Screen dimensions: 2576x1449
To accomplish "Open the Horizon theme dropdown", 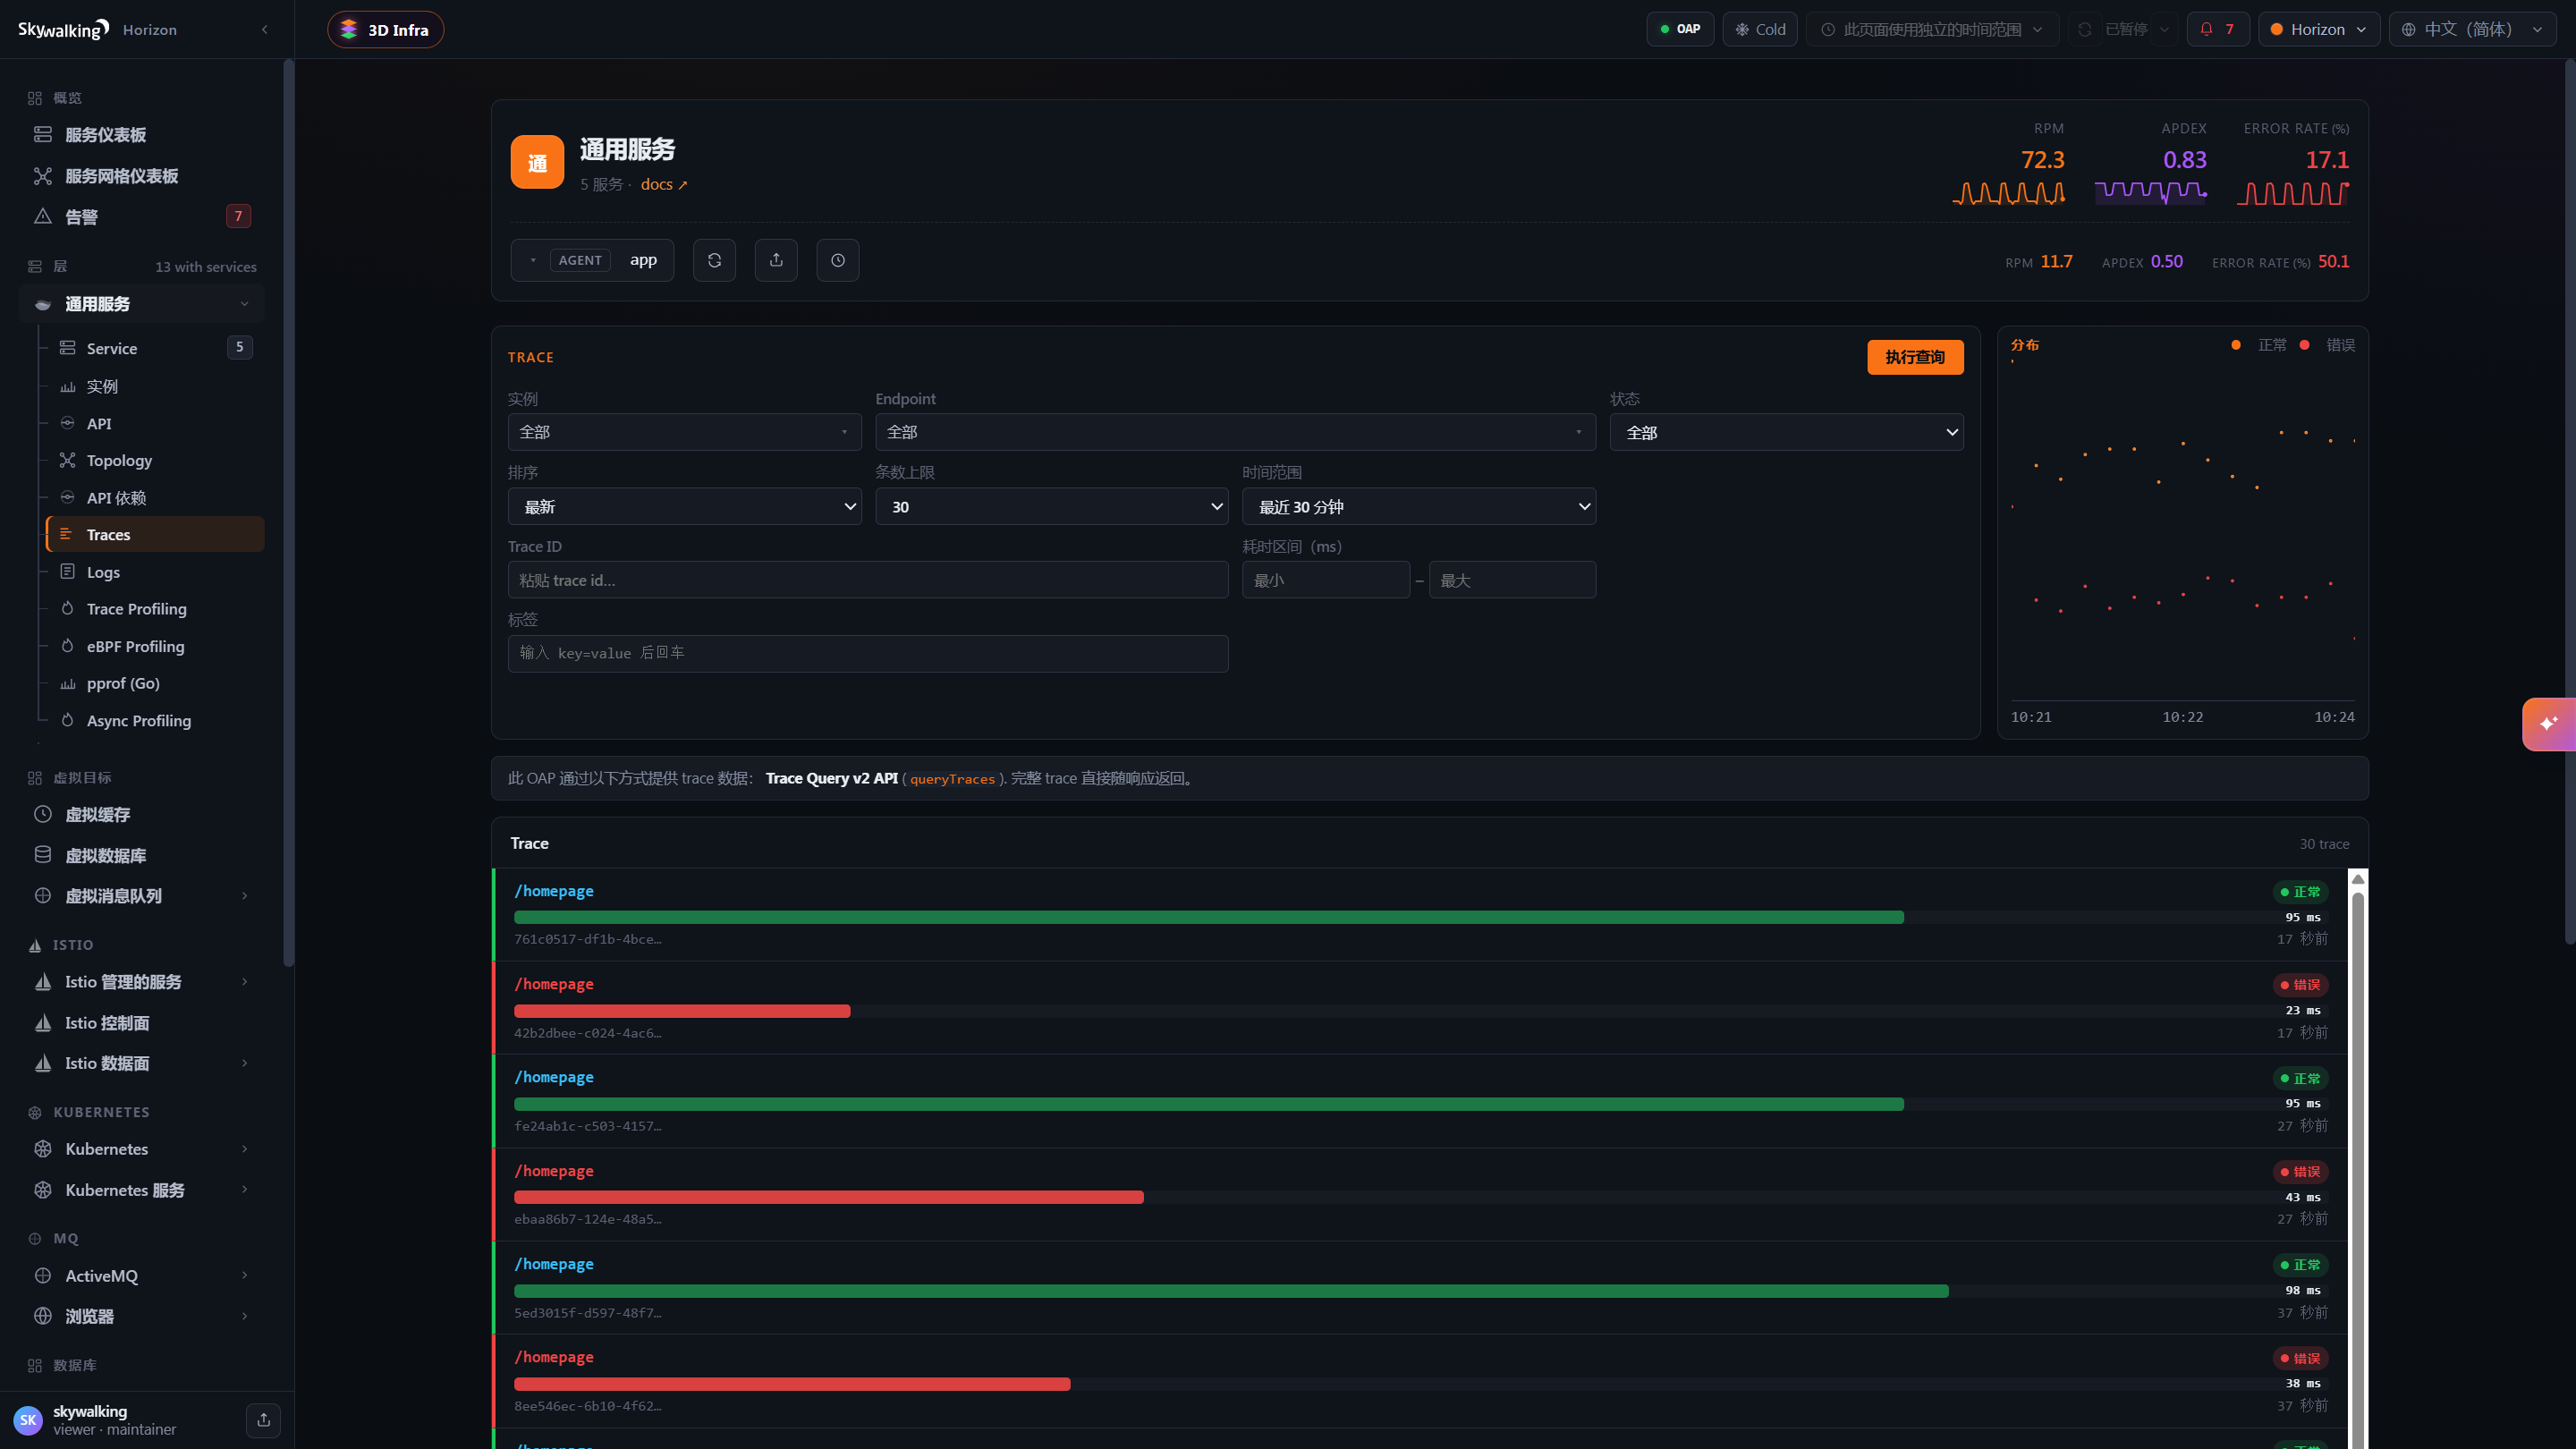I will [2319, 29].
